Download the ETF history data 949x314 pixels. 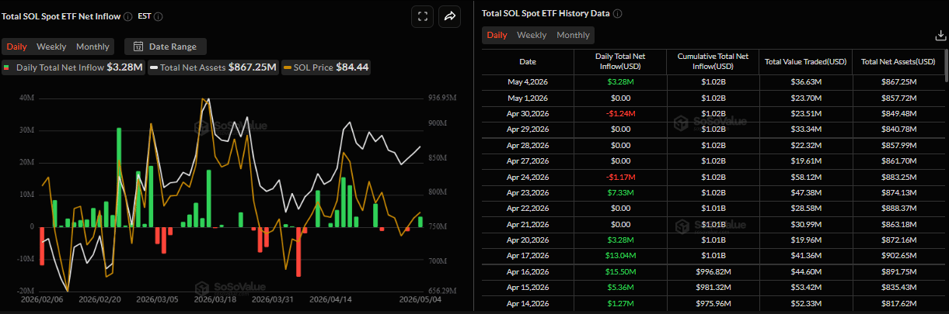(x=940, y=36)
